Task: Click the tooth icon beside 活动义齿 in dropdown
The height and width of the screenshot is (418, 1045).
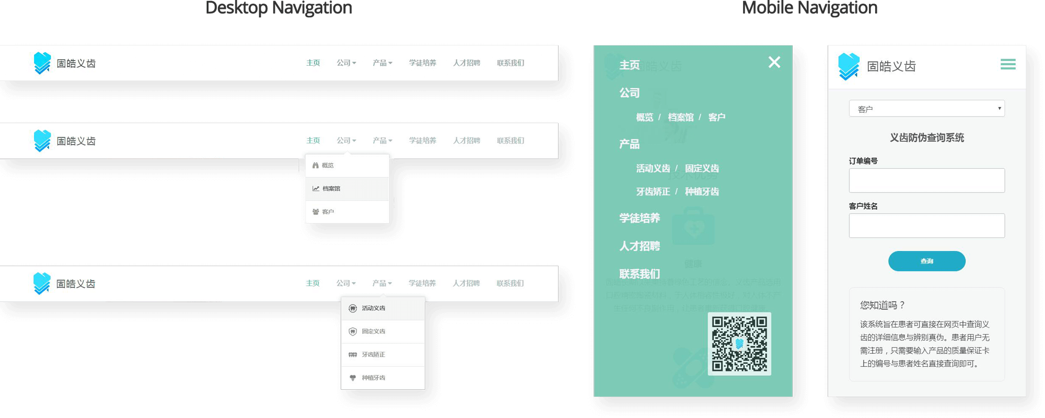Action: click(x=353, y=308)
